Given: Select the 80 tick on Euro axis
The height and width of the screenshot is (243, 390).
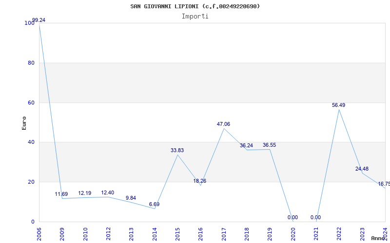Looking at the screenshot, I should 31,63.
